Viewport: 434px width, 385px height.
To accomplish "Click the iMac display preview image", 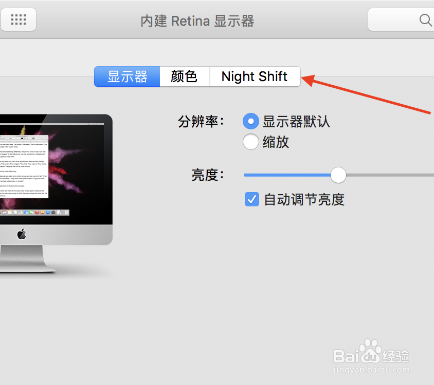I will 56,194.
